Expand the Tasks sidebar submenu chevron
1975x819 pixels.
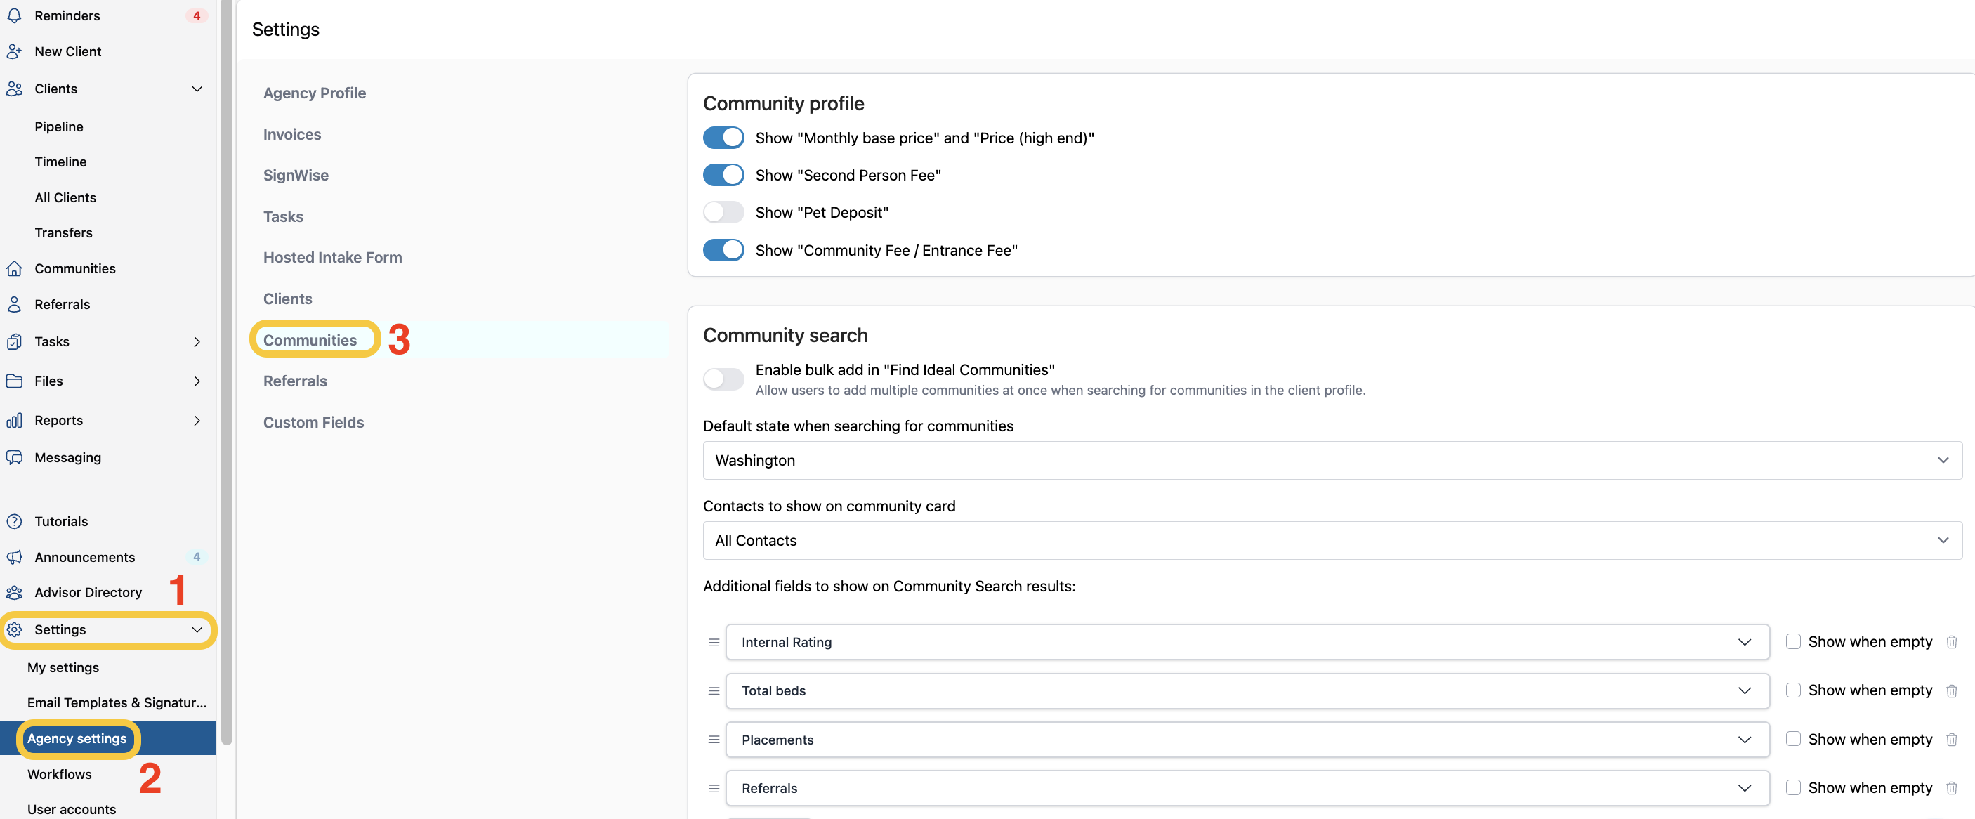(x=197, y=342)
